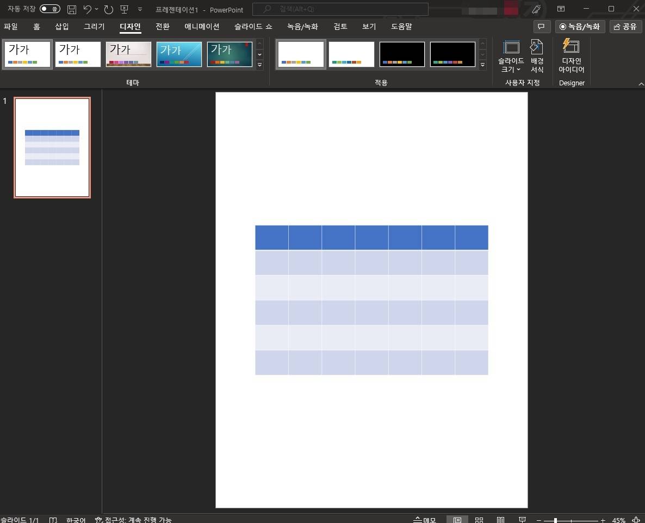Switch to Slide Sorter view icon

click(479, 520)
